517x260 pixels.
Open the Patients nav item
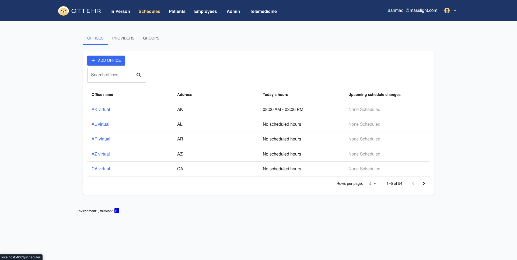177,11
